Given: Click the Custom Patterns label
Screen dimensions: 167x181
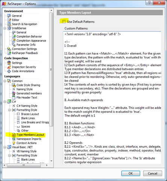Looking at the screenshot, I should click(76, 29).
